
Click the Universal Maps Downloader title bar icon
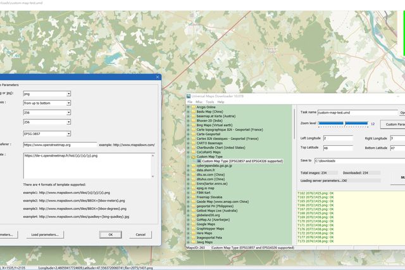point(189,96)
